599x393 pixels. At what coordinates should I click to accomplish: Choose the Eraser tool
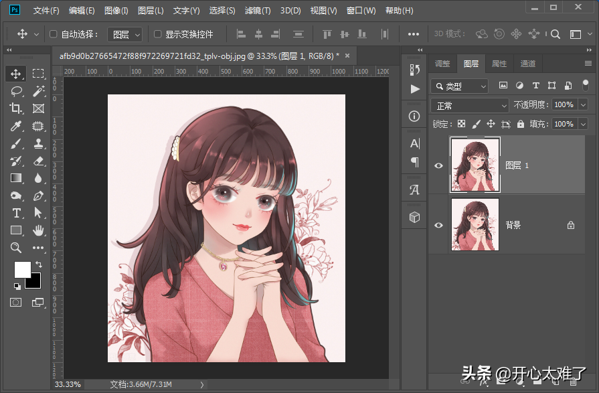pos(38,161)
